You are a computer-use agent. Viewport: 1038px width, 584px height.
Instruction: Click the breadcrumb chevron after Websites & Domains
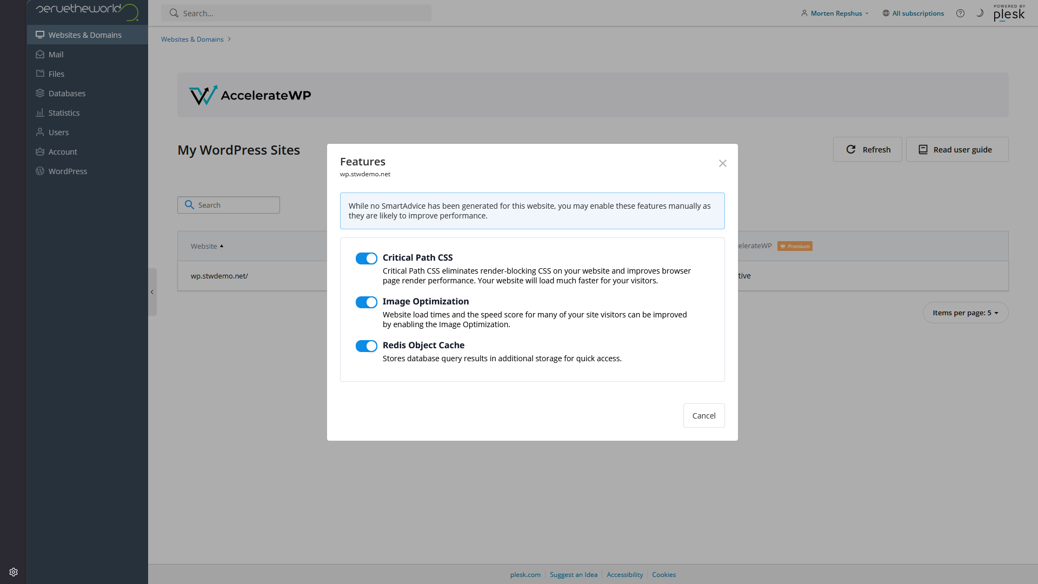(229, 39)
